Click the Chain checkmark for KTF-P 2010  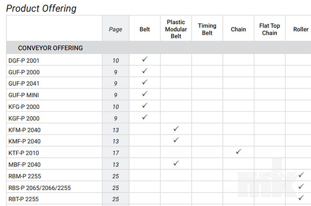238,152
